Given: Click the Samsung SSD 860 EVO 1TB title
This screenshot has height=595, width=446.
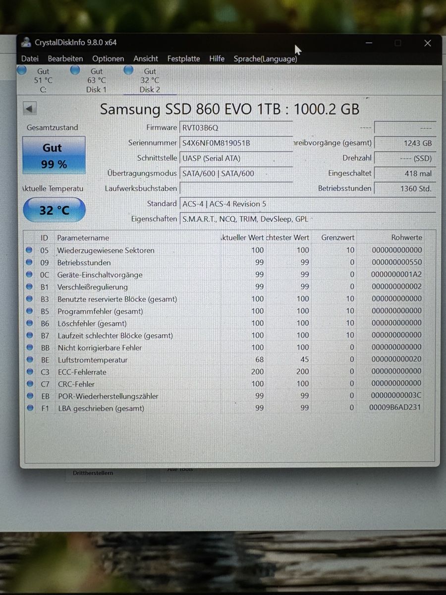Looking at the screenshot, I should (229, 109).
